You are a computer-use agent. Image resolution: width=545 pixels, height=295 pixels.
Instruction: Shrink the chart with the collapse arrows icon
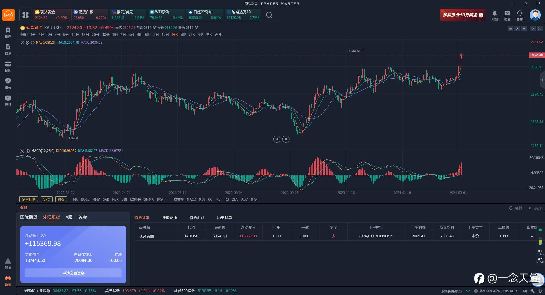pos(533,29)
